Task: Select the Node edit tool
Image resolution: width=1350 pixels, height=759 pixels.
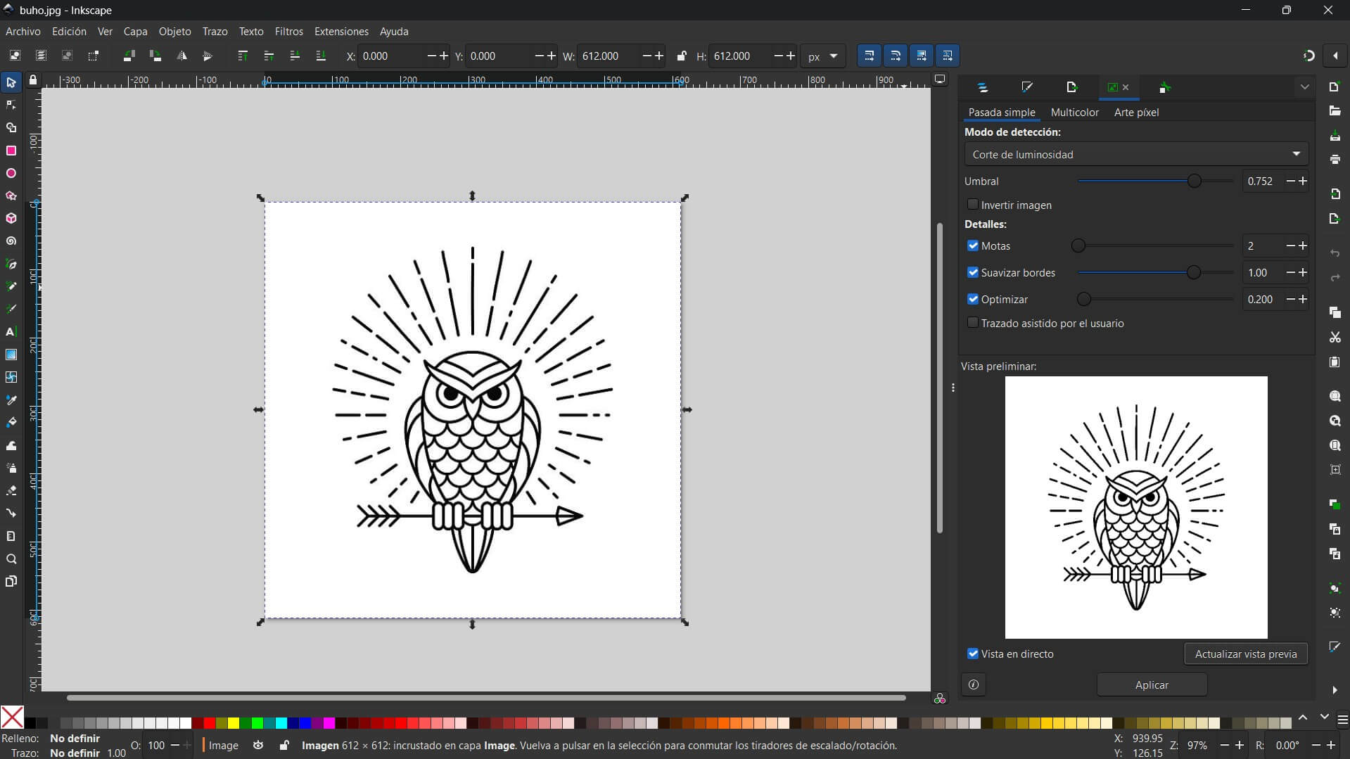Action: (11, 106)
